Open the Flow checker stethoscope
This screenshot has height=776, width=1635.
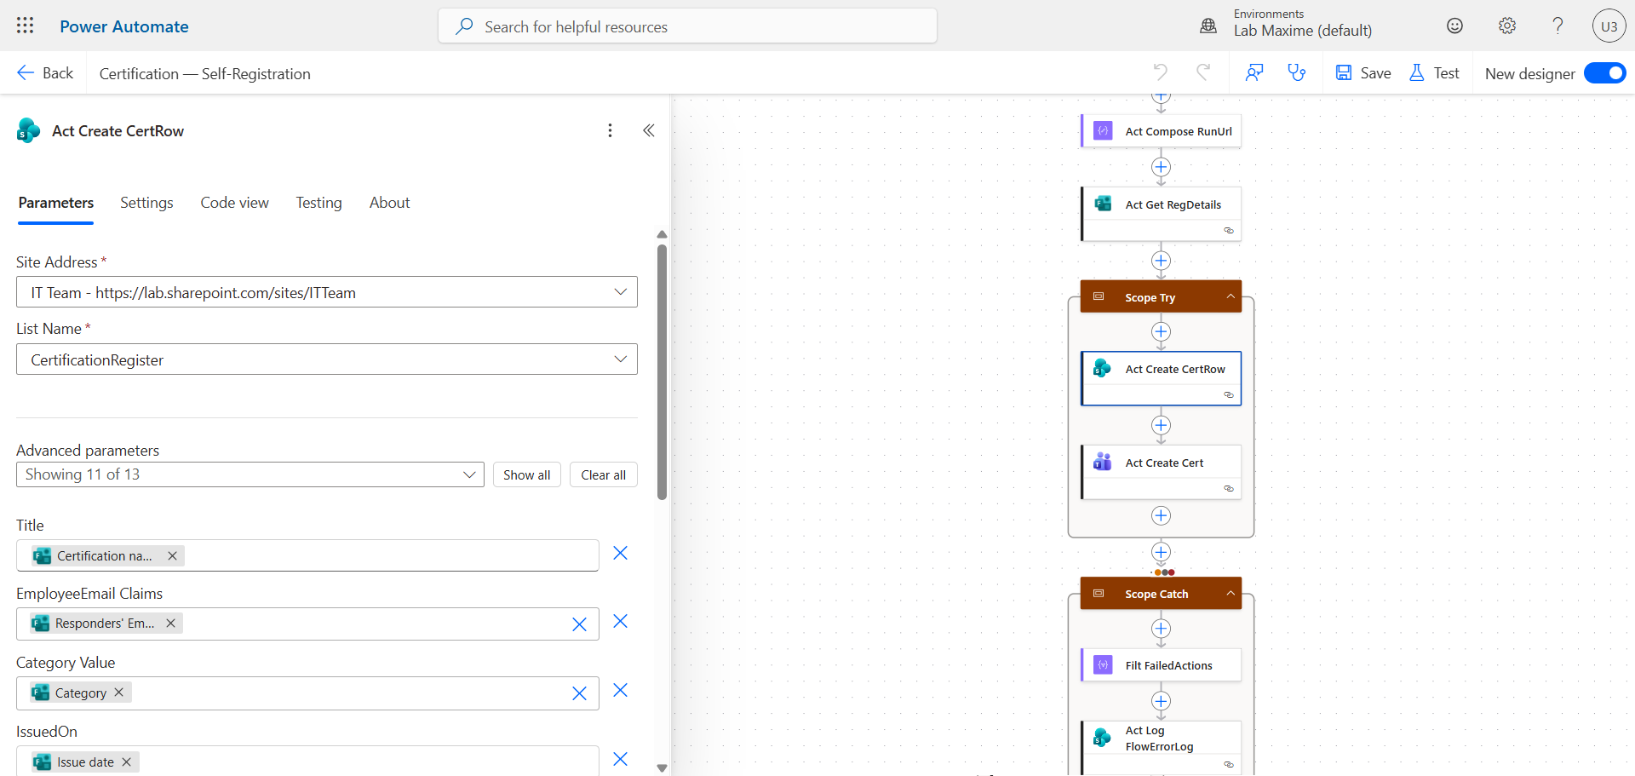(1296, 72)
